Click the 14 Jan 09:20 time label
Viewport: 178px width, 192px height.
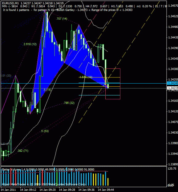point(48,190)
